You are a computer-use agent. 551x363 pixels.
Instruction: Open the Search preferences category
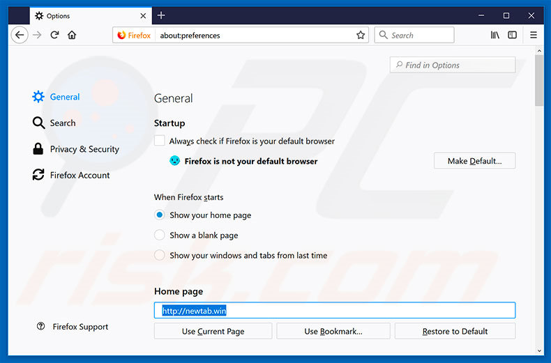tap(54, 123)
